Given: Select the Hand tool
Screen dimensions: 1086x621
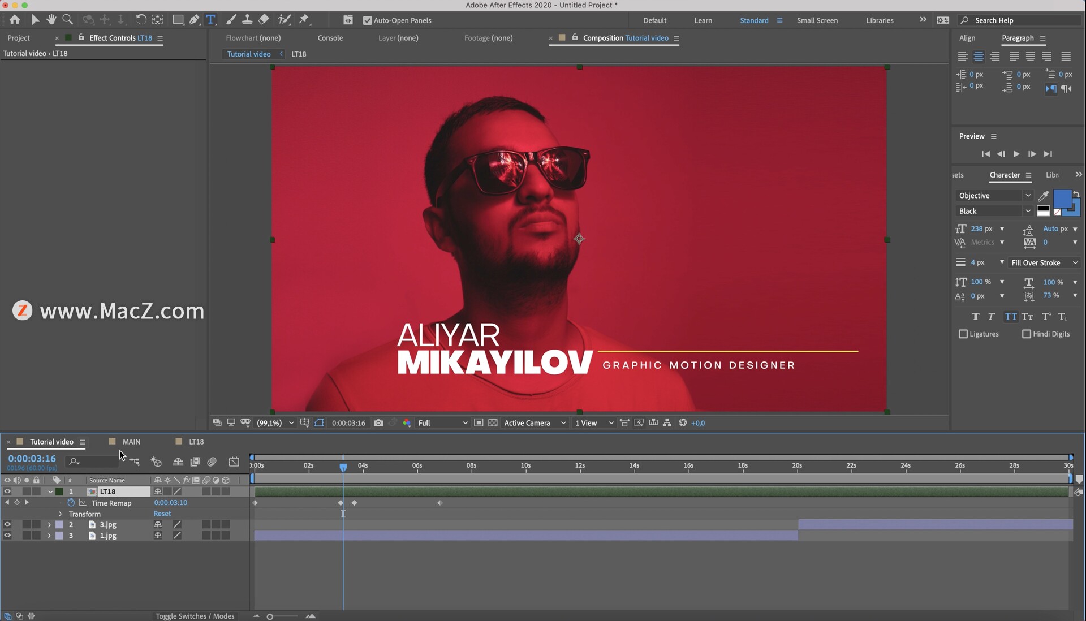Looking at the screenshot, I should [51, 20].
